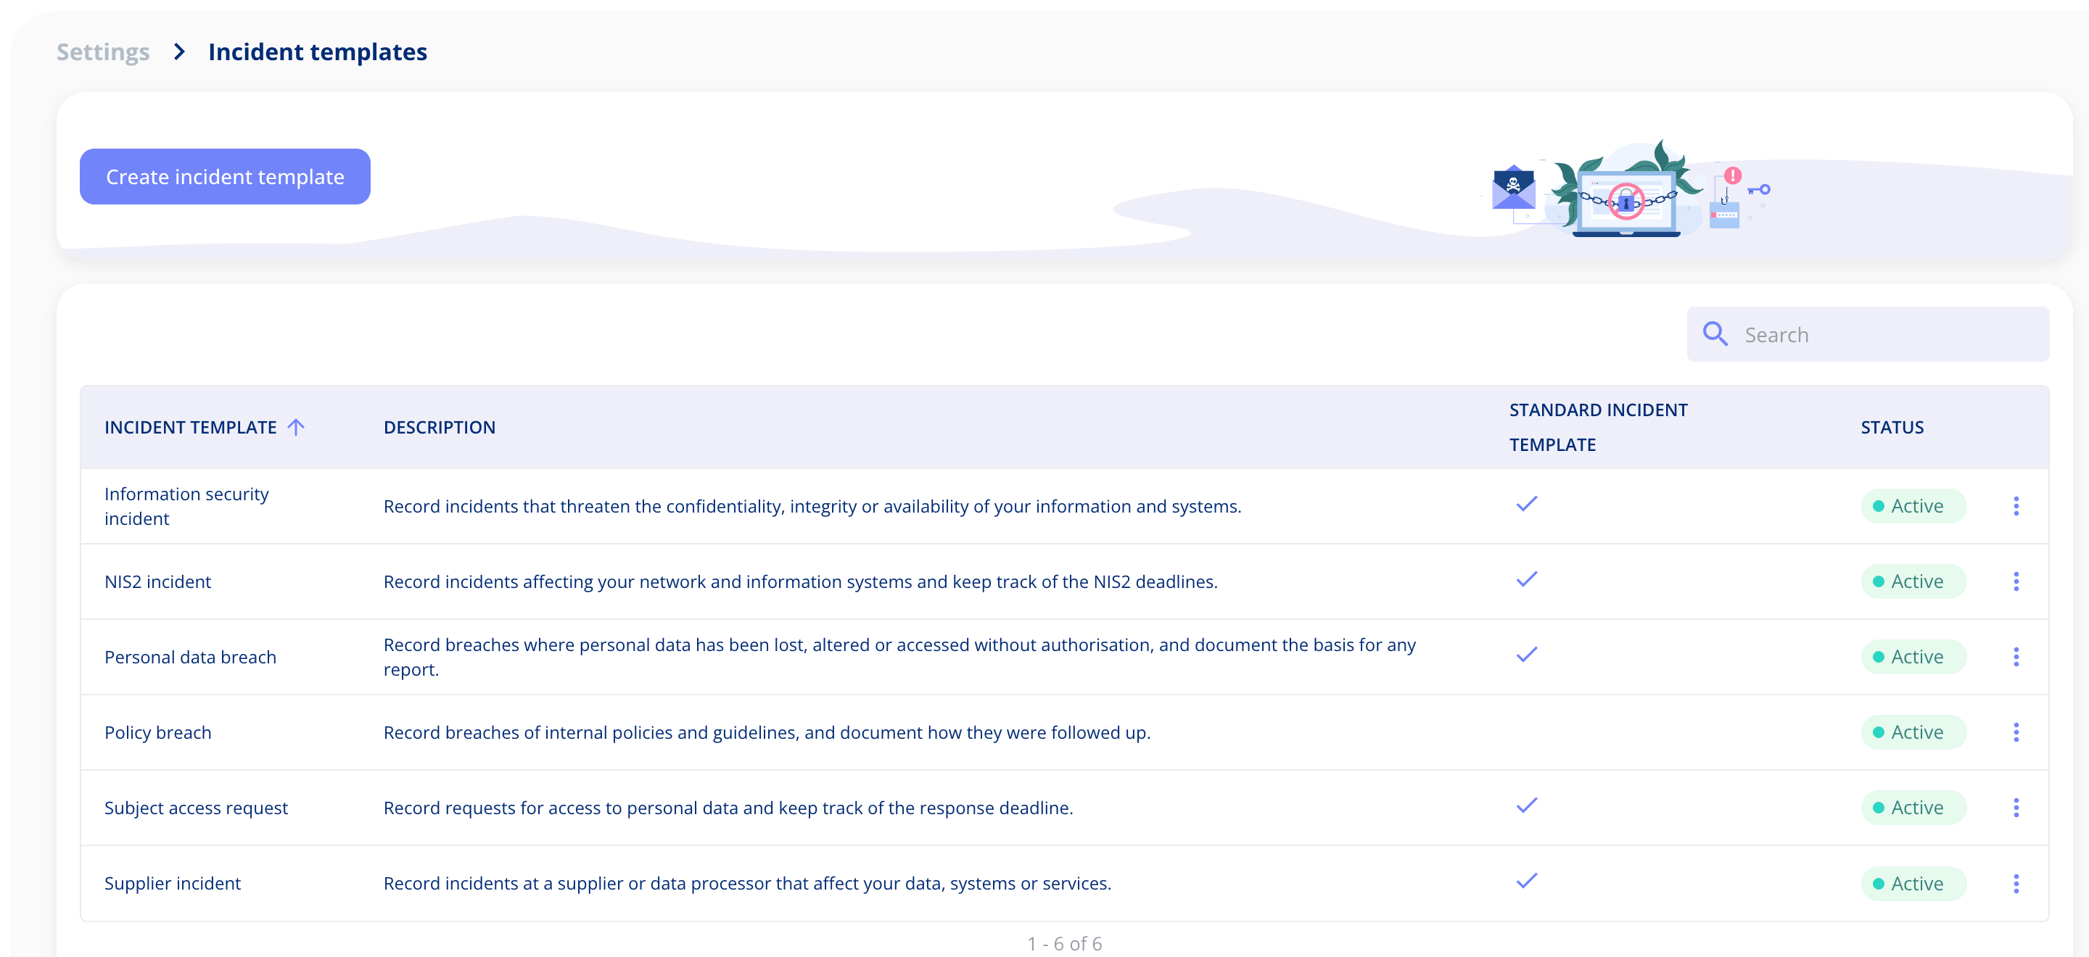The width and height of the screenshot is (2089, 957).
Task: Open the kebab menu for Subject access request
Action: tap(2016, 807)
